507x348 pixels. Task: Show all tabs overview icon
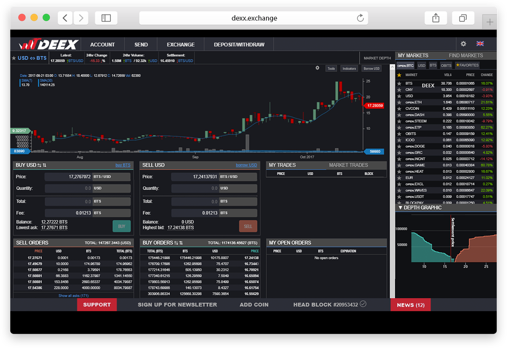(x=463, y=18)
